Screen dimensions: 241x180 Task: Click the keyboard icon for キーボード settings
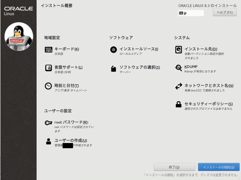tap(49, 50)
